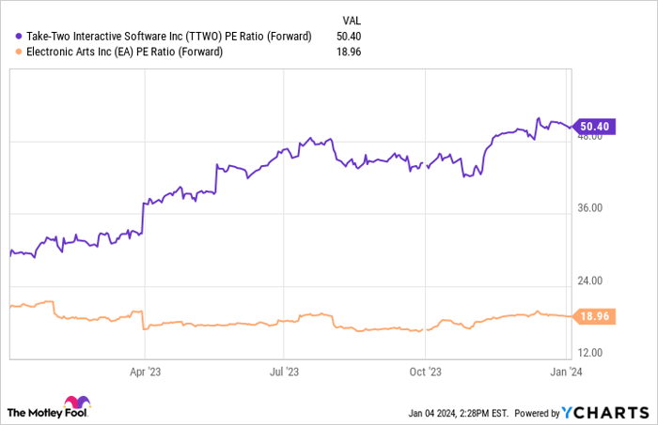The height and width of the screenshot is (425, 658).
Task: Click the 36.00 y-axis label
Action: coord(590,208)
